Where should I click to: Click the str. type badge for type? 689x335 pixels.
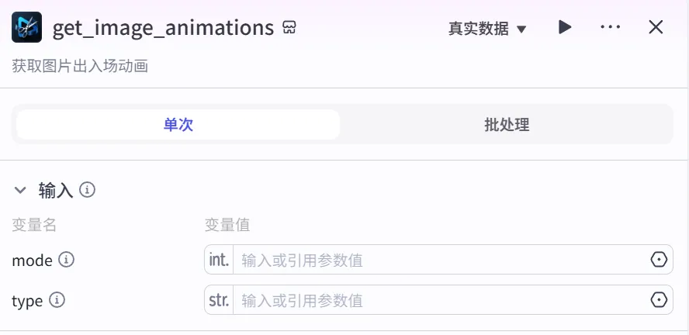(x=220, y=300)
